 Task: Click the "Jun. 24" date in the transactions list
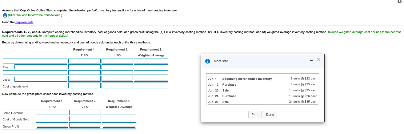pos(213,96)
